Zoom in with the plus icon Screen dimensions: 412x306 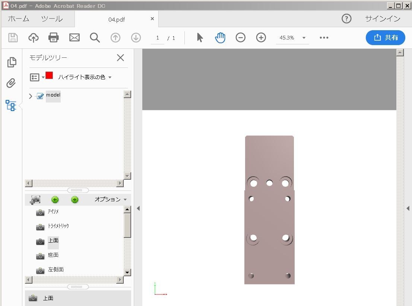point(261,38)
